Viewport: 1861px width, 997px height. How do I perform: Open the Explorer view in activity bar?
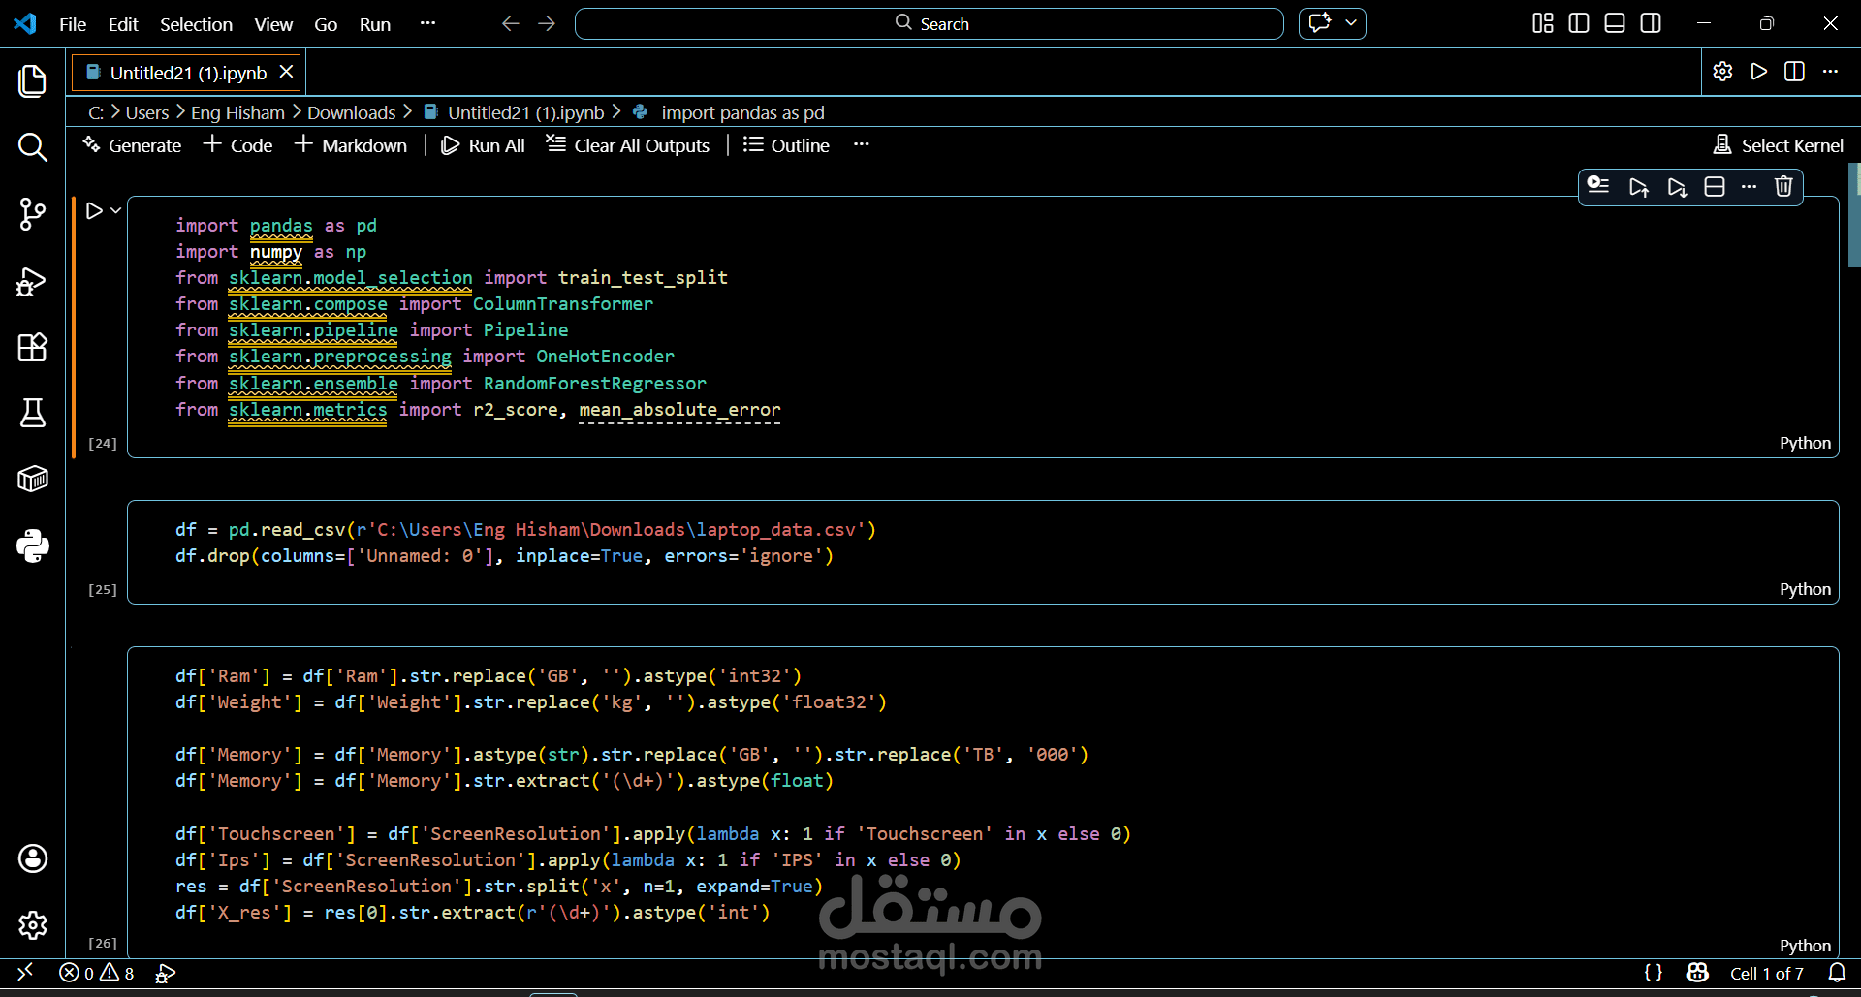pos(32,81)
